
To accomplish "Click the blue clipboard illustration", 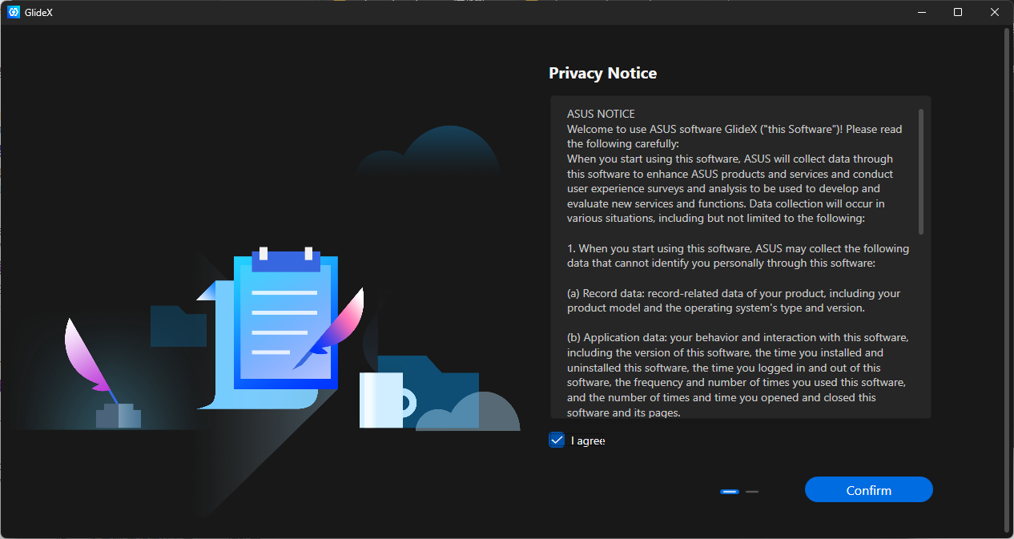I will pos(286,320).
